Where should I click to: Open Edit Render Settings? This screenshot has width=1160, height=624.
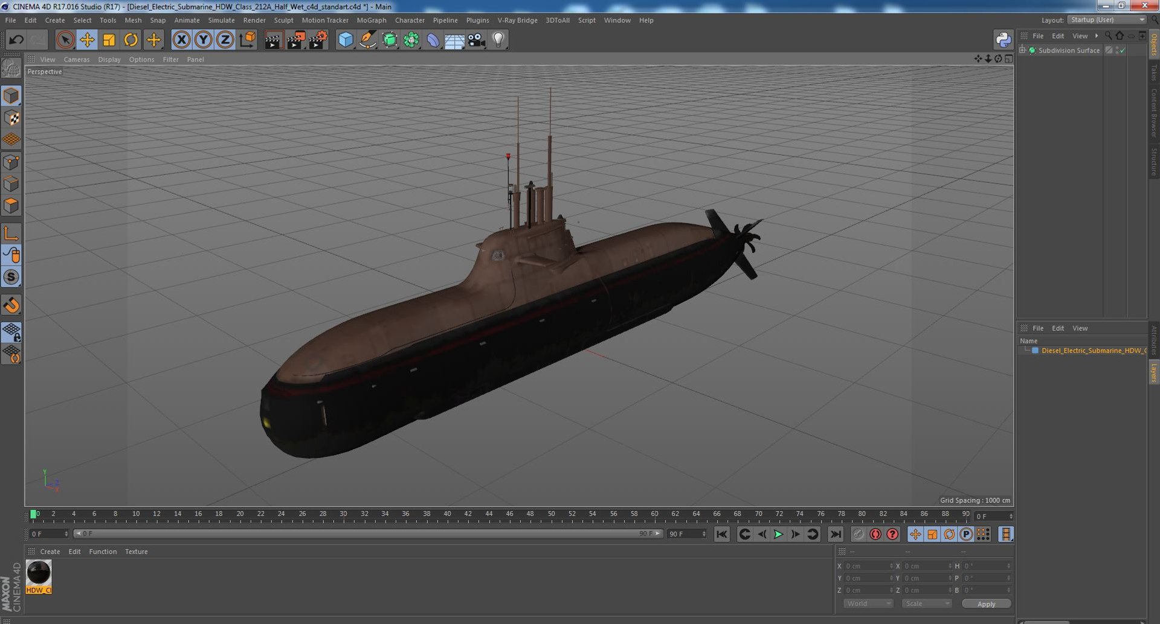318,40
